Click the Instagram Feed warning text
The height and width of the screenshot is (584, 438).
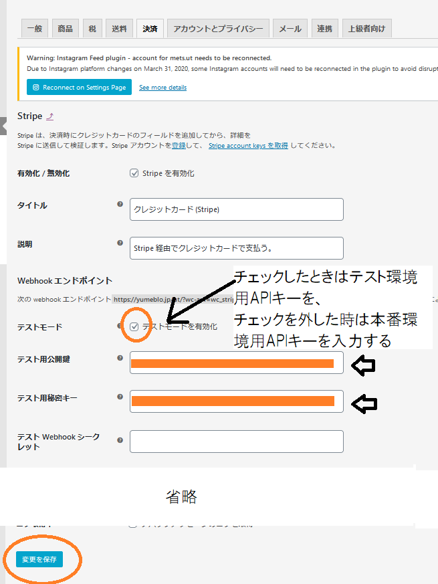click(x=149, y=58)
